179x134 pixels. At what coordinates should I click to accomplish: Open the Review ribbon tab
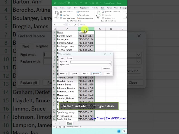(109, 8)
